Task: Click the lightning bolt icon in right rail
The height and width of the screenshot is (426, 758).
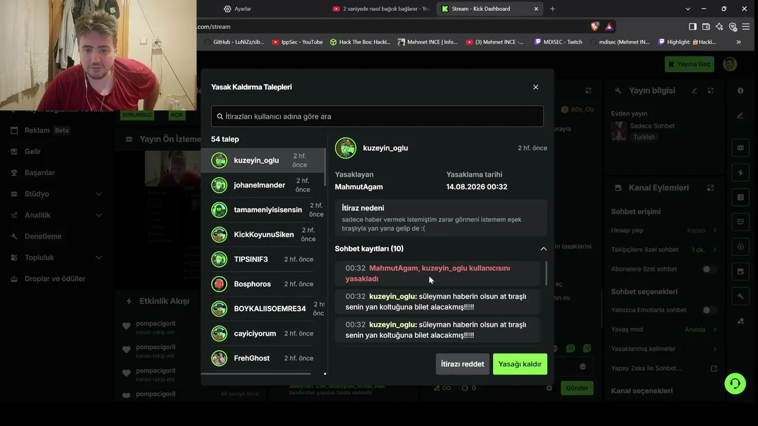Action: [740, 173]
